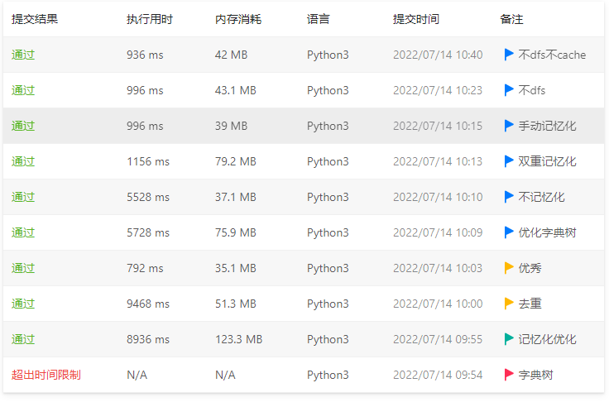Click the blue flag beside 双重记忆化

(509, 161)
